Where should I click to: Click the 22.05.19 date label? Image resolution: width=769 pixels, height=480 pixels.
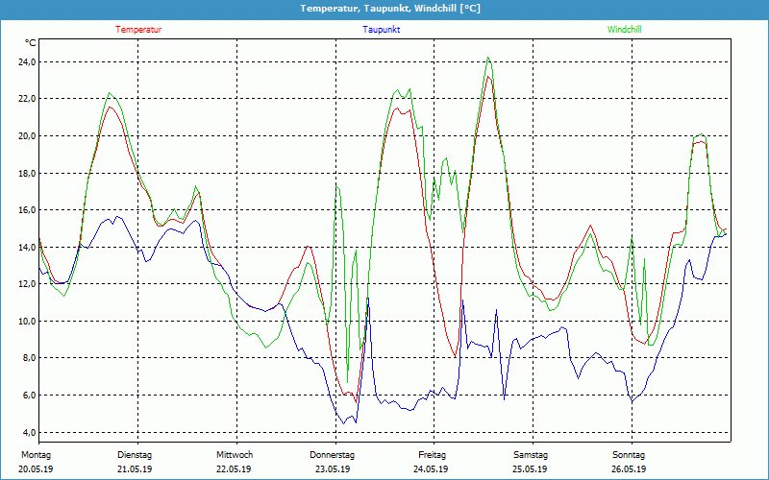(x=234, y=469)
